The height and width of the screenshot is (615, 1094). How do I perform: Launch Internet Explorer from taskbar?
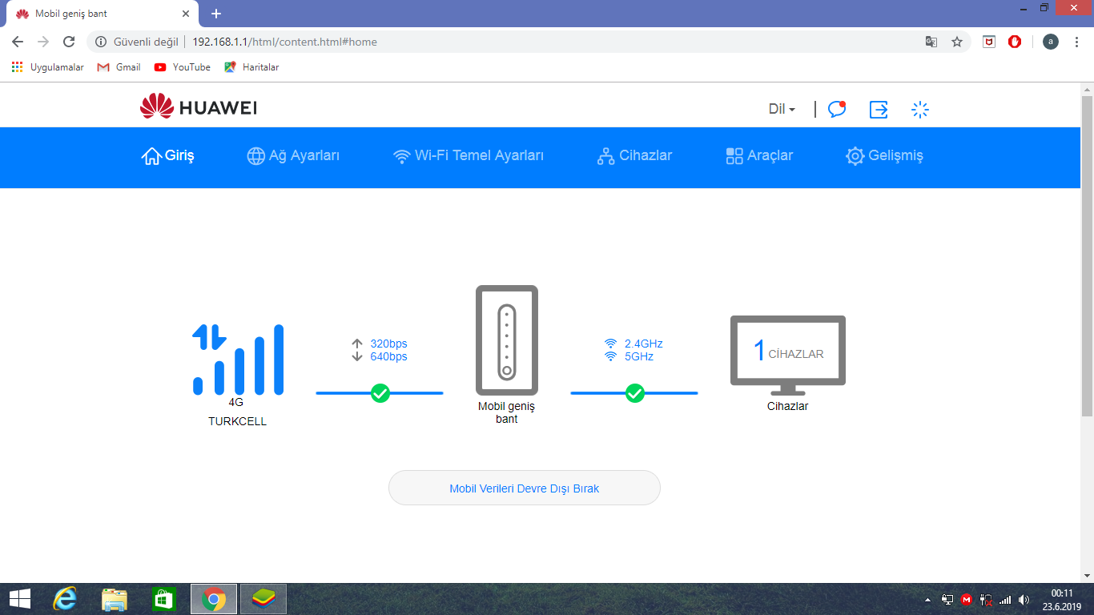[x=65, y=599]
